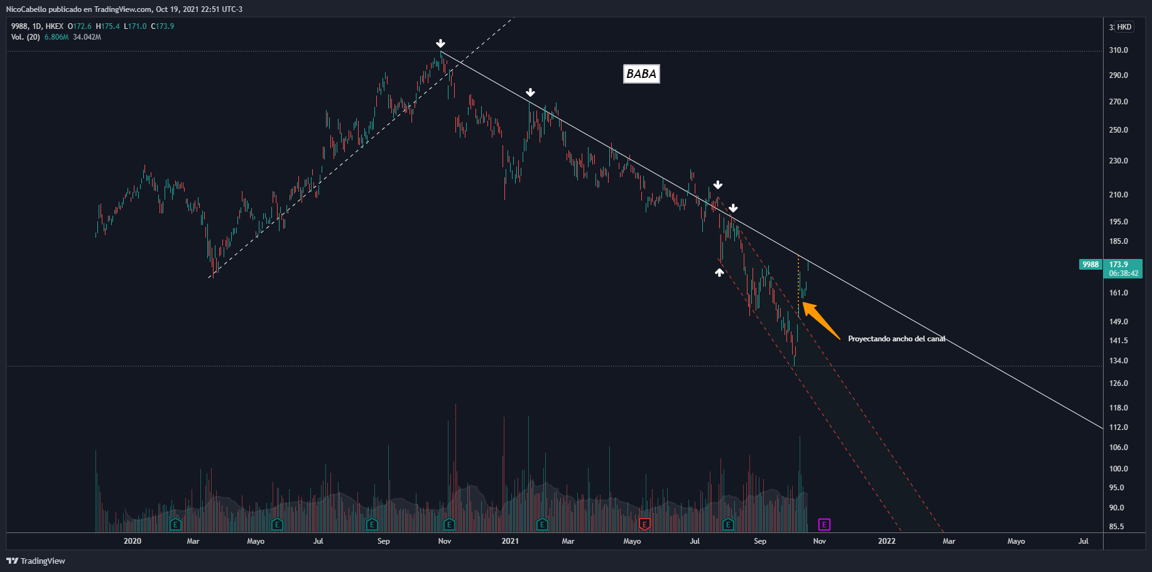1152x572 pixels.
Task: Click the 85.5 price axis label
Action: click(1116, 527)
